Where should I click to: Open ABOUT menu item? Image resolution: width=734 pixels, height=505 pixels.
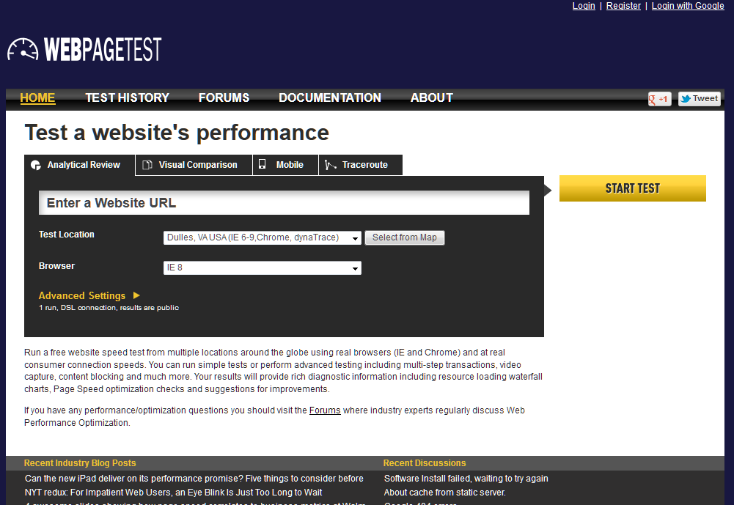pyautogui.click(x=432, y=97)
